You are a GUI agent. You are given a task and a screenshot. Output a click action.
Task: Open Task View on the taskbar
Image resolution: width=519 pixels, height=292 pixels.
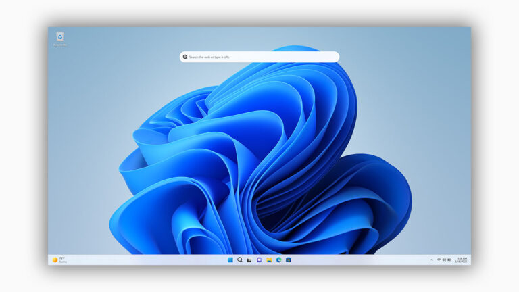click(x=249, y=260)
